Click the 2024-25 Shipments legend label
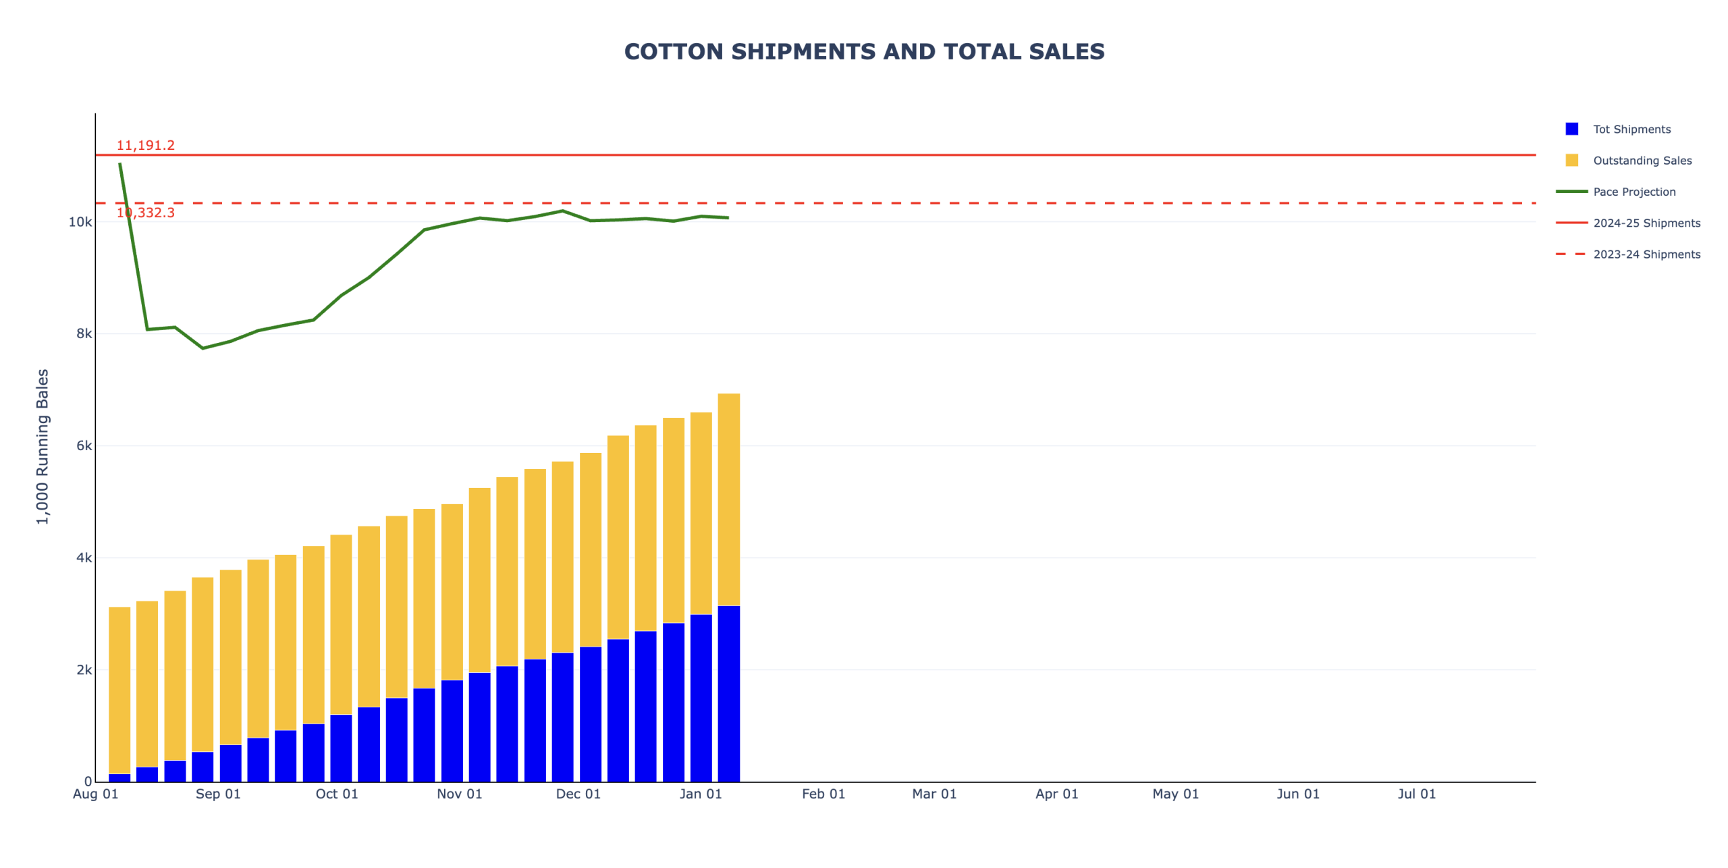Screen dimensions: 1728x868 pyautogui.click(x=1646, y=223)
